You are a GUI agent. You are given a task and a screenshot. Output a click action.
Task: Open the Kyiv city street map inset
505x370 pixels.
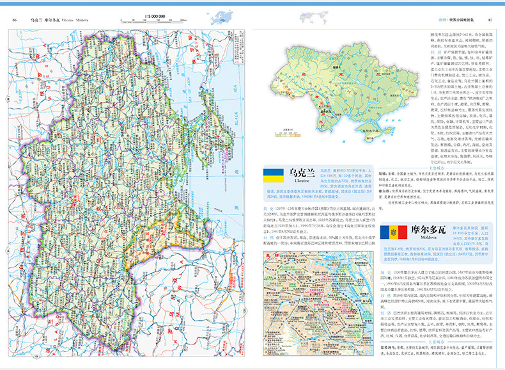(318, 303)
